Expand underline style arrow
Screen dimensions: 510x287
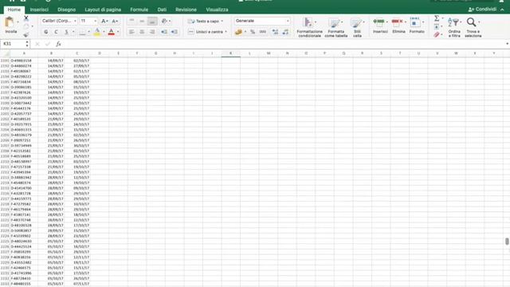pos(73,32)
